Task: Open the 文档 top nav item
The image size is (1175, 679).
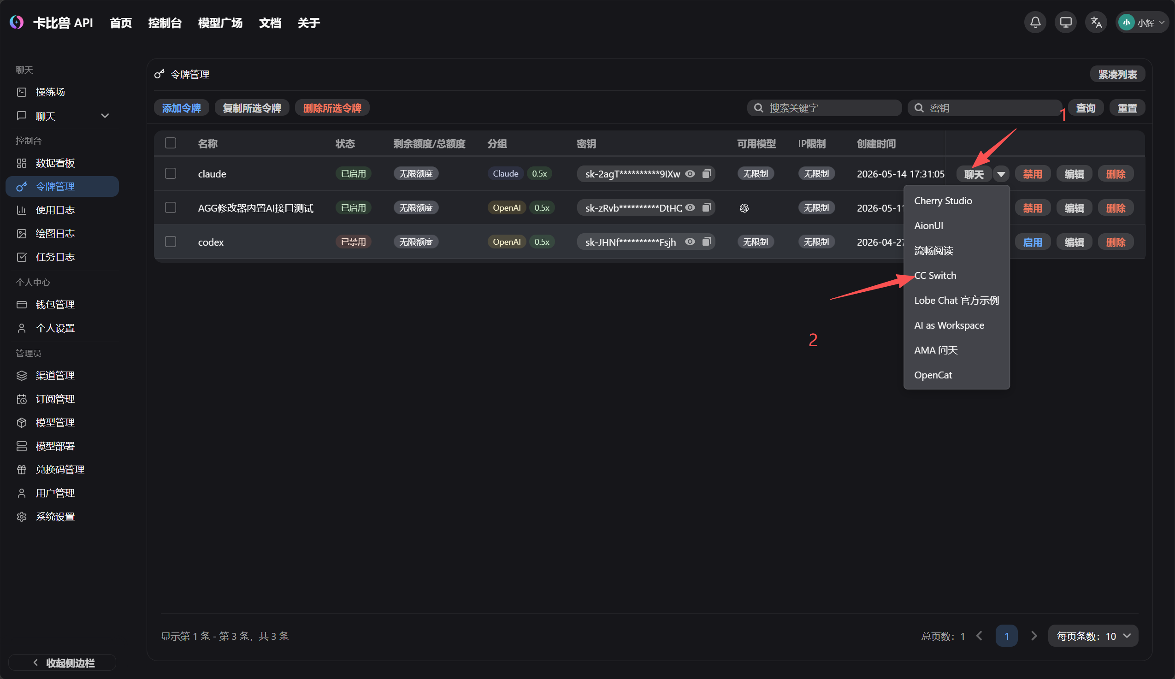Action: tap(270, 23)
